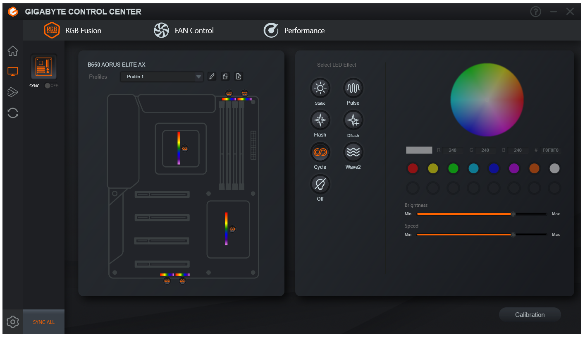Click the Brightness slider track
This screenshot has height=338, width=585.
pos(482,214)
